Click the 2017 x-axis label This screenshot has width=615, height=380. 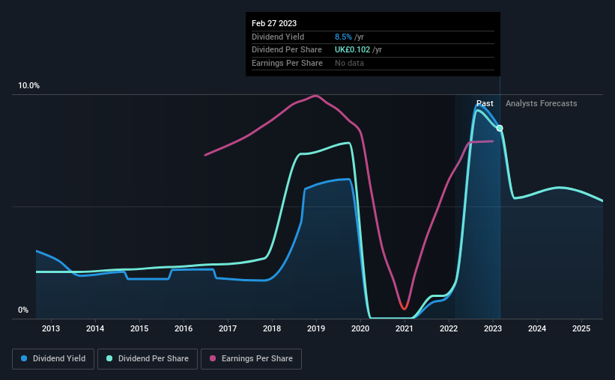[228, 328]
